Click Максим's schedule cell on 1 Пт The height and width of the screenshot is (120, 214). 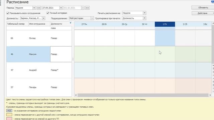point(165,54)
